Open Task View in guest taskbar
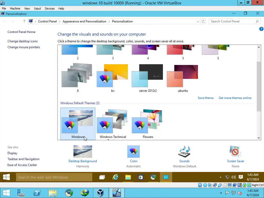This screenshot has height=198, width=264. click(102, 177)
